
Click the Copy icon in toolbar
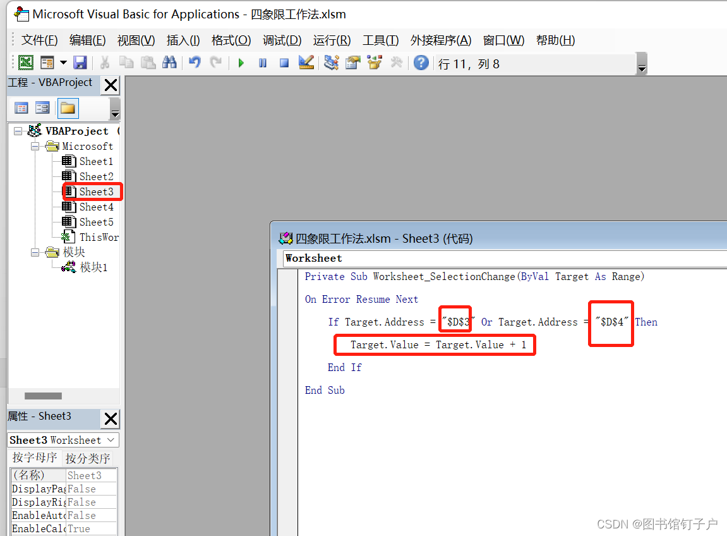click(x=126, y=63)
